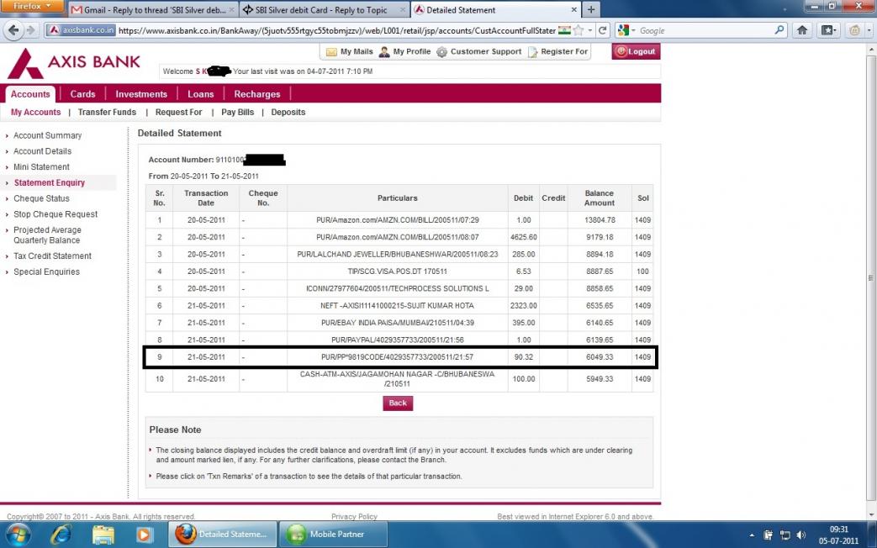The image size is (877, 548).
Task: Click the TECHPROCESS SOLUTIONS transaction
Action: (397, 288)
